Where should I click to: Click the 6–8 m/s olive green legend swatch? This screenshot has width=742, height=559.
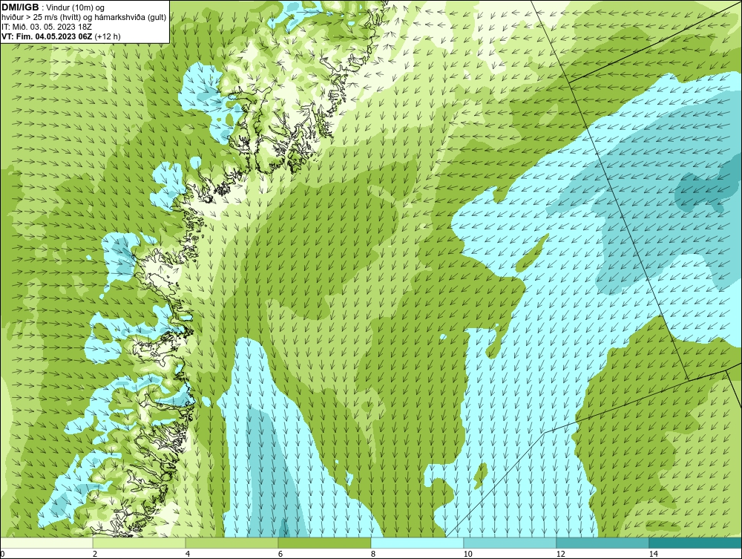pos(325,543)
